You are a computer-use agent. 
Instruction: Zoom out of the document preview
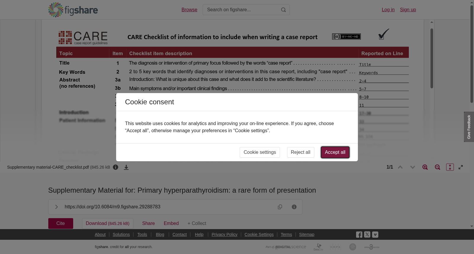coord(438,167)
